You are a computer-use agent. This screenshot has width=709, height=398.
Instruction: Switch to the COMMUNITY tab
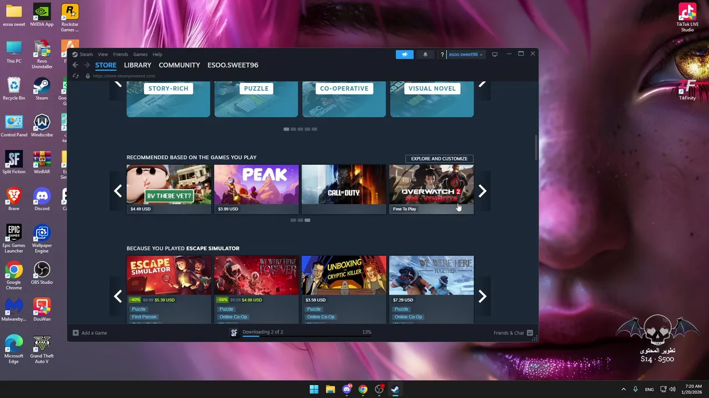coord(179,65)
